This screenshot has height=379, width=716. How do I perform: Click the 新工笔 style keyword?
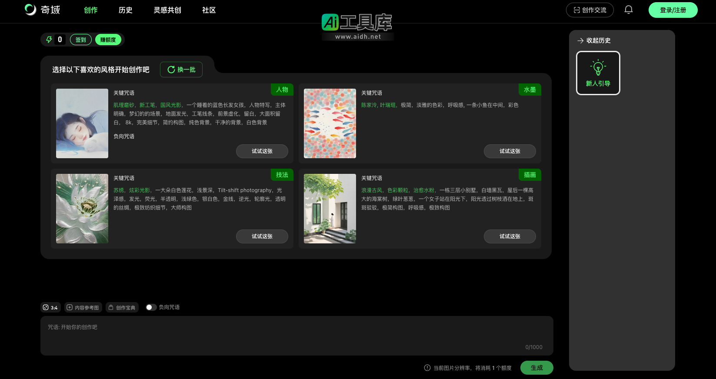tap(147, 105)
